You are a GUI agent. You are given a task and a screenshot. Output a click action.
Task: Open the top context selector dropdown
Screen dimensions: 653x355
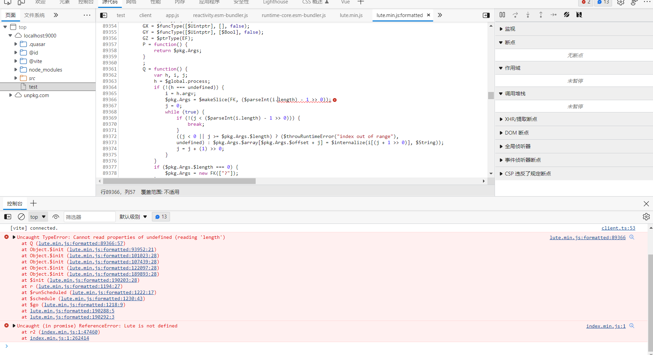coord(38,217)
